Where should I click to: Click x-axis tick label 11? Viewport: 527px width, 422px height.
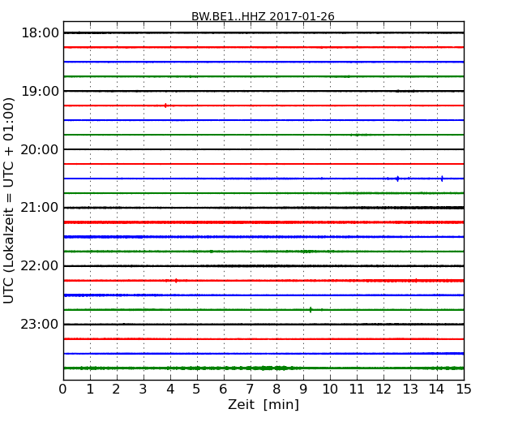pos(357,390)
